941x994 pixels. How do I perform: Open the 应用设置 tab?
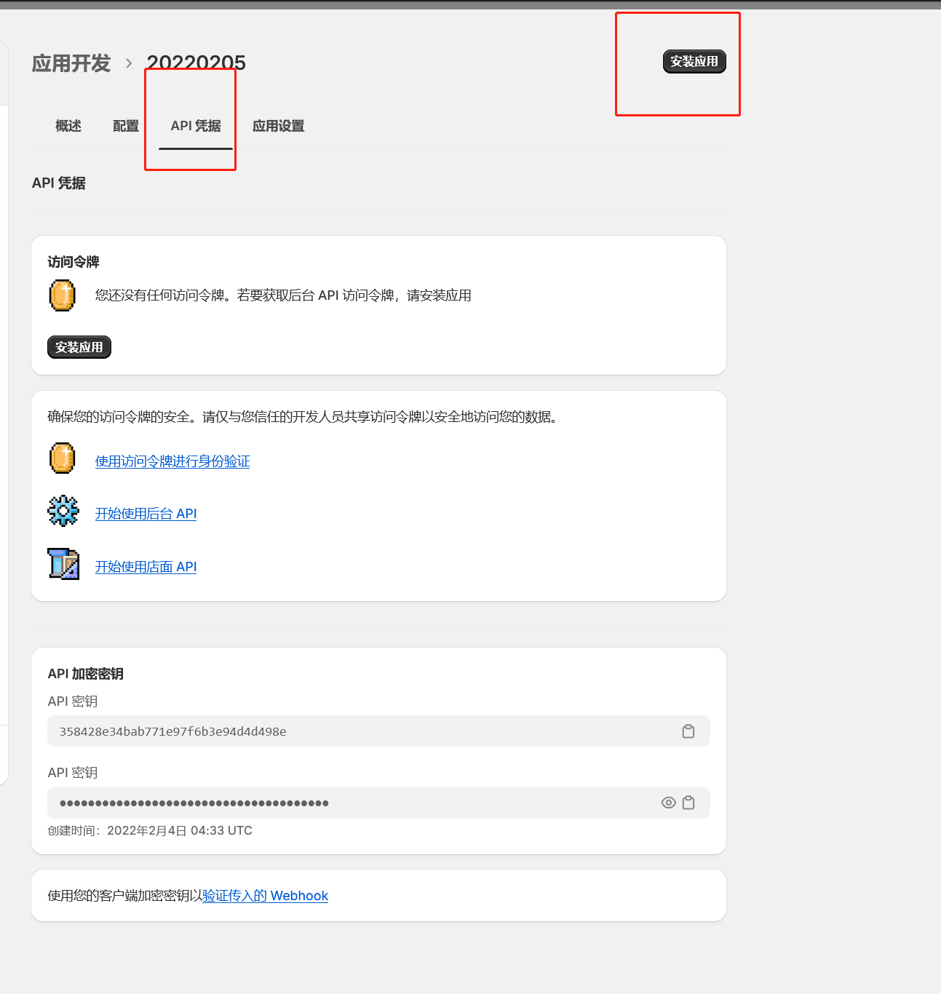click(x=278, y=126)
